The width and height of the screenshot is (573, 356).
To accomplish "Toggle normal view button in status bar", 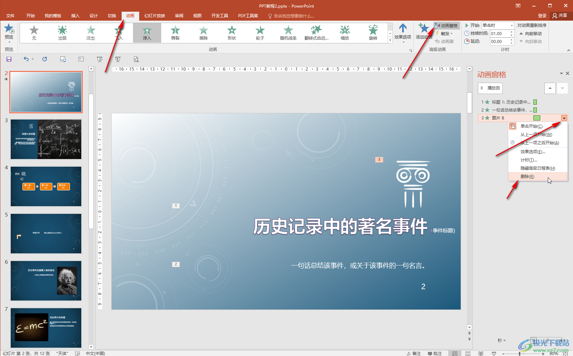I will [x=455, y=353].
